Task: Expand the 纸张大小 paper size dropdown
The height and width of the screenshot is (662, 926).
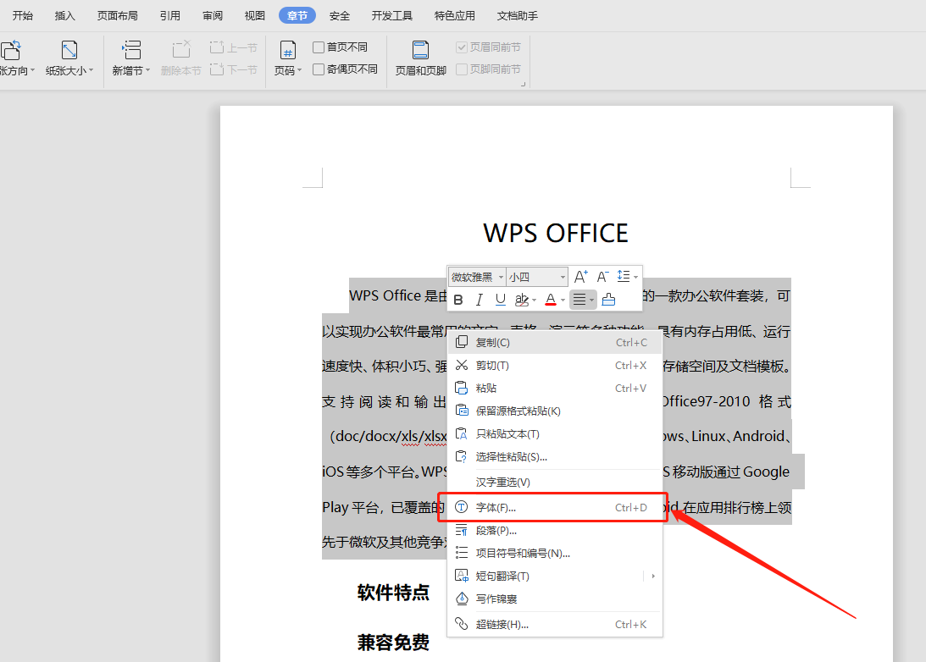Action: 69,58
